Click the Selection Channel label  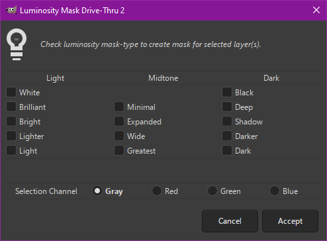coord(46,191)
